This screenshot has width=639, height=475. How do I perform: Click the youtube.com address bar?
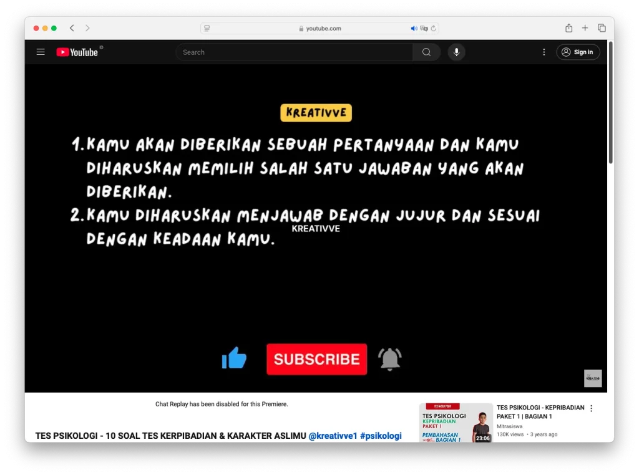click(x=319, y=28)
